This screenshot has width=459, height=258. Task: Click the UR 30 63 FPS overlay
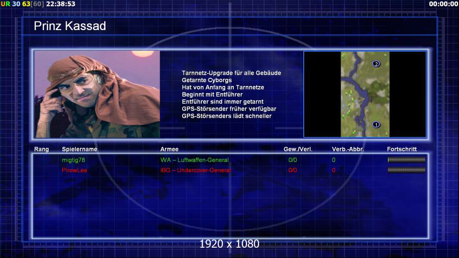click(x=22, y=4)
